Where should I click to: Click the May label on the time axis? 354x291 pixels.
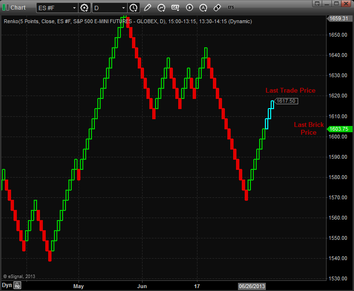[79, 286]
